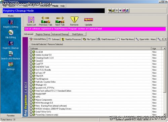Screen dimensions: 168x122
Task: Click the blue plus toolbar icon
Action: click(x=120, y=11)
